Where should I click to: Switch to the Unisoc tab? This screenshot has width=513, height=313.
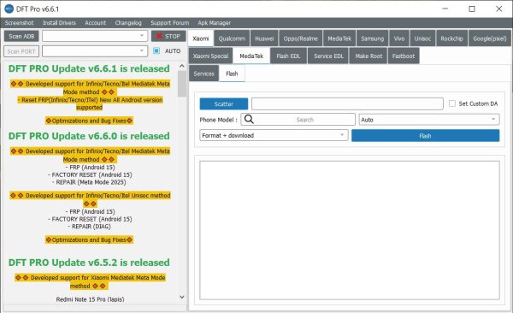click(x=422, y=38)
